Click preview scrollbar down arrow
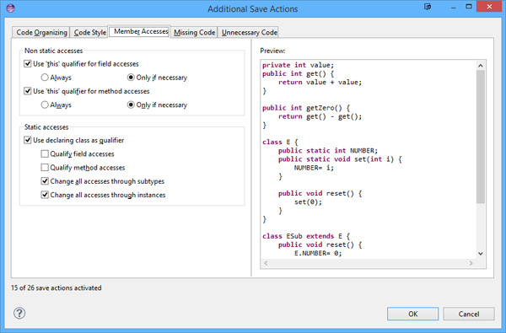Image resolution: width=506 pixels, height=333 pixels. coord(481,254)
